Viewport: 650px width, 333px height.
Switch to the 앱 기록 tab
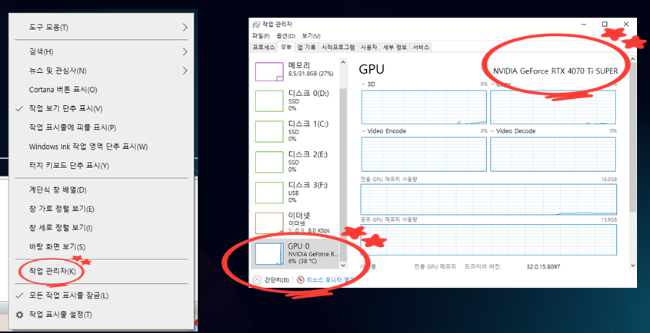[306, 48]
